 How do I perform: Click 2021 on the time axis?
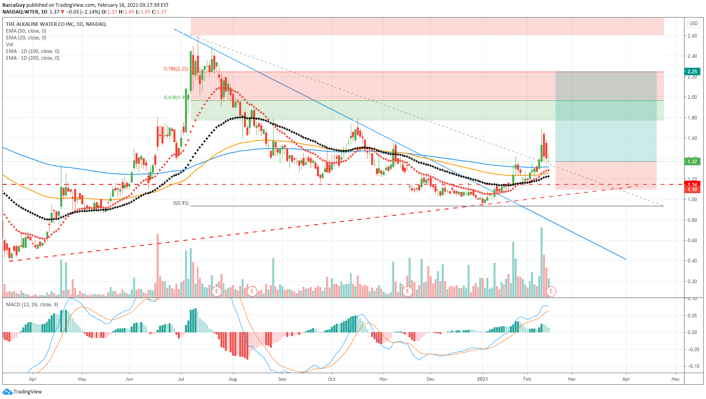482,379
